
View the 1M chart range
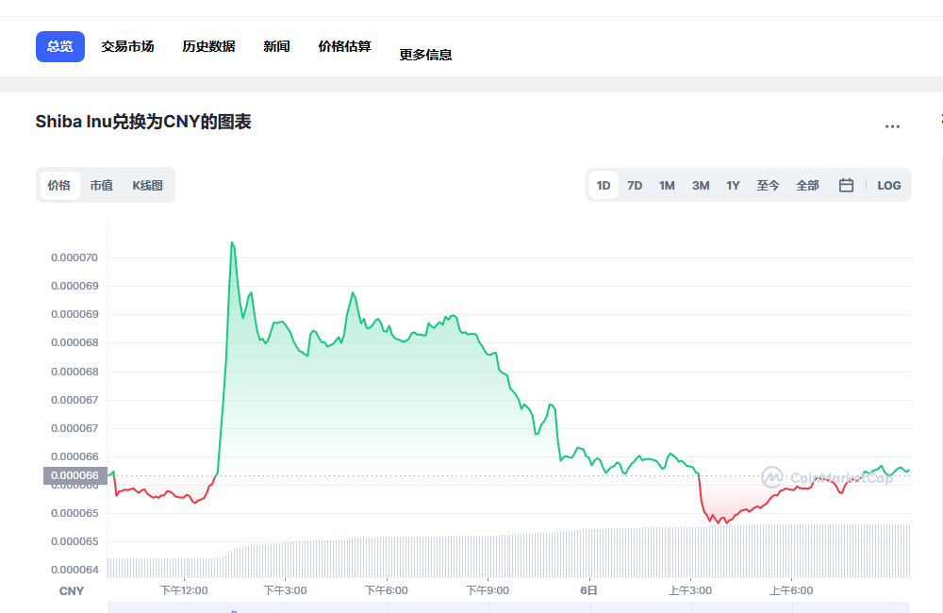667,185
